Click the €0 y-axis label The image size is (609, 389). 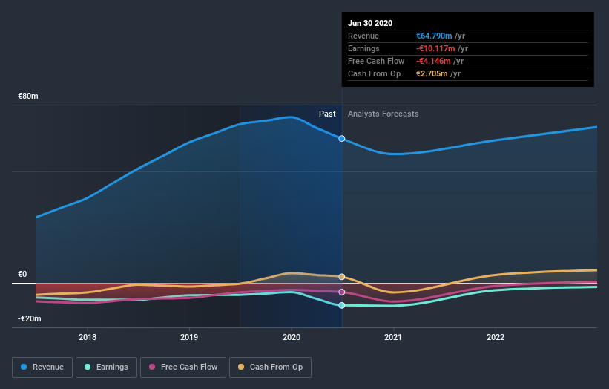point(22,275)
